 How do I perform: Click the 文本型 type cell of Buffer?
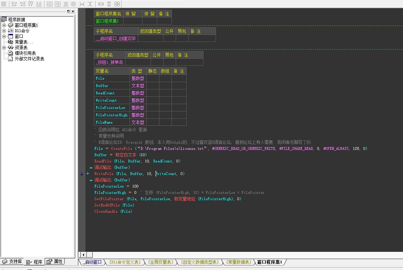(138, 86)
